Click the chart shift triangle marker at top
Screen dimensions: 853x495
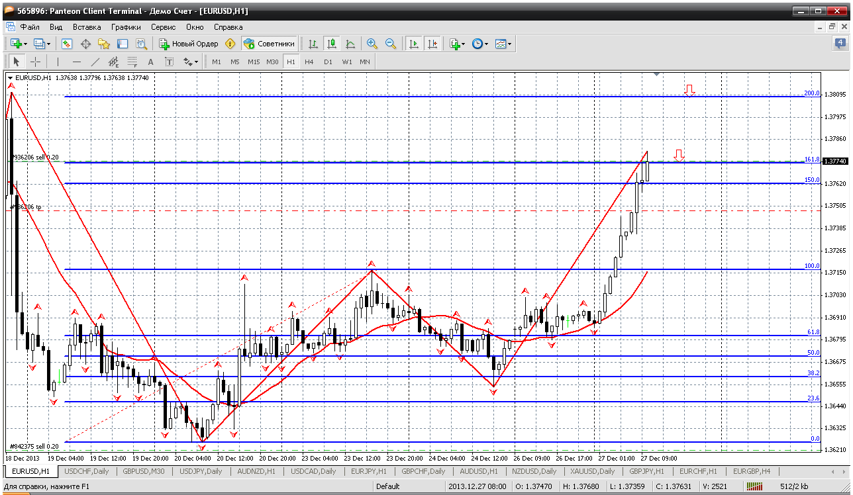pos(656,75)
